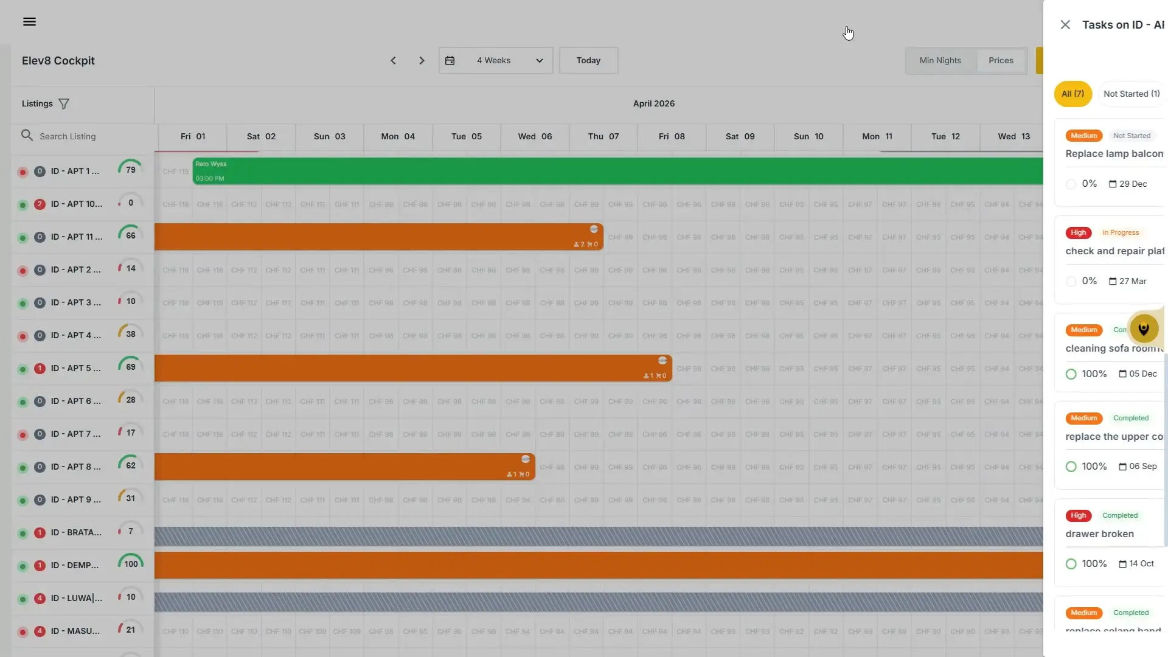
Task: Select the All (7) tasks tab
Action: point(1072,94)
